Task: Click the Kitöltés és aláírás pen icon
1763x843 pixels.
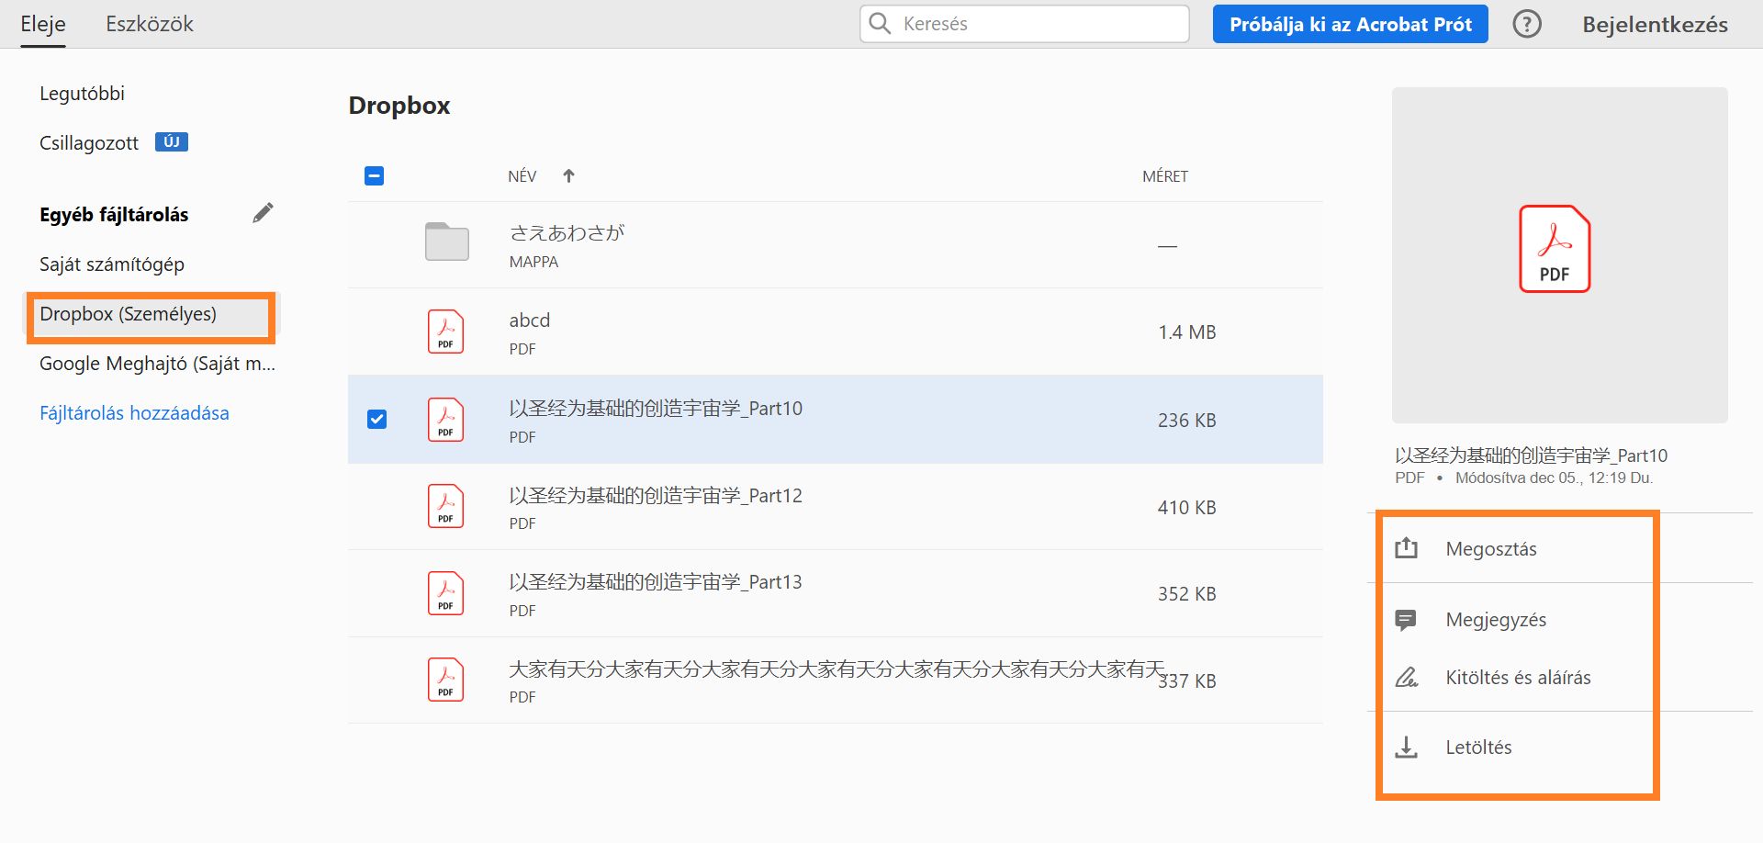Action: click(1406, 678)
